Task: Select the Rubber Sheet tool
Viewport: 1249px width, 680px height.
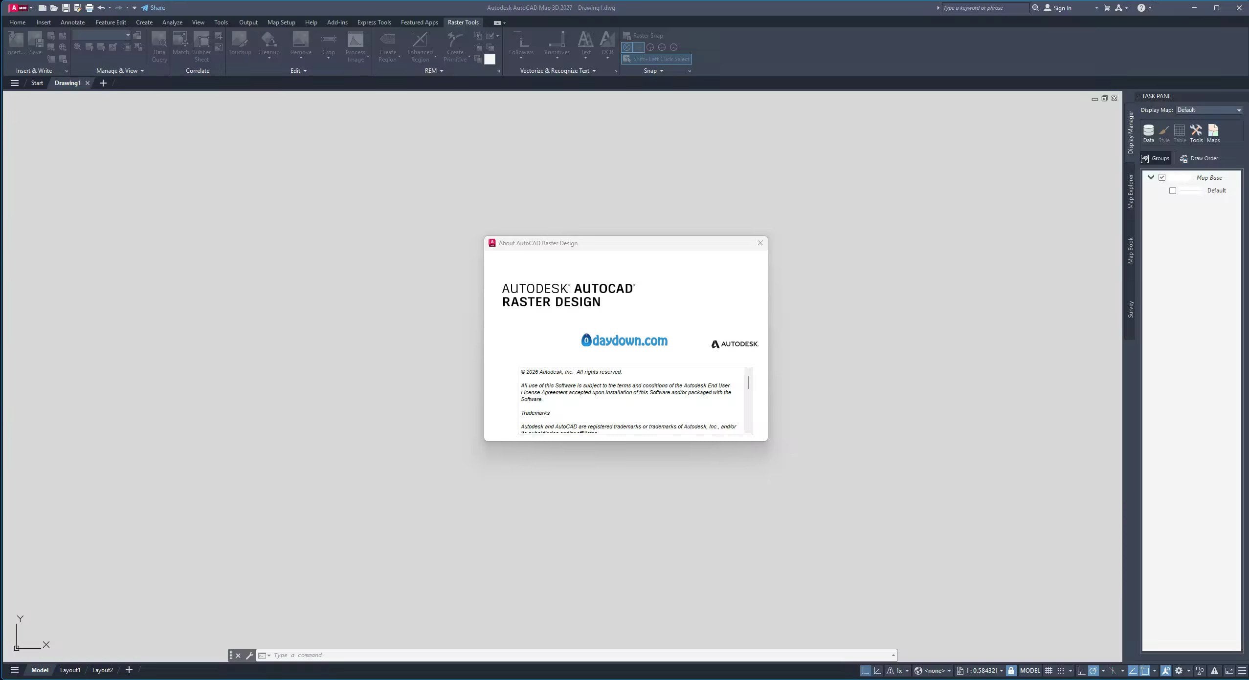Action: coord(201,46)
